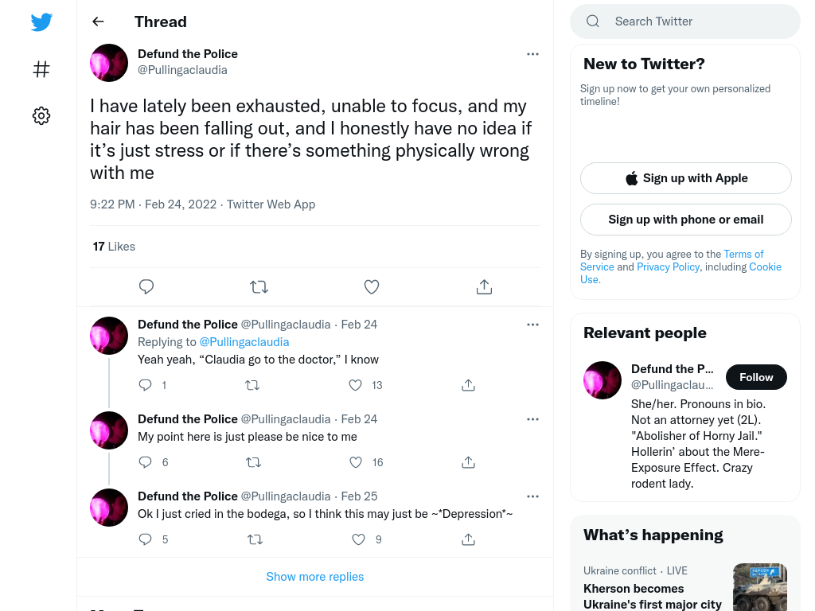Like the "please be nice to me" reply

tap(356, 462)
